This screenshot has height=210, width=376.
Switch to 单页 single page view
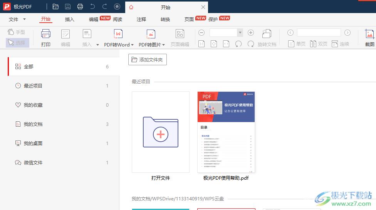pyautogui.click(x=297, y=44)
